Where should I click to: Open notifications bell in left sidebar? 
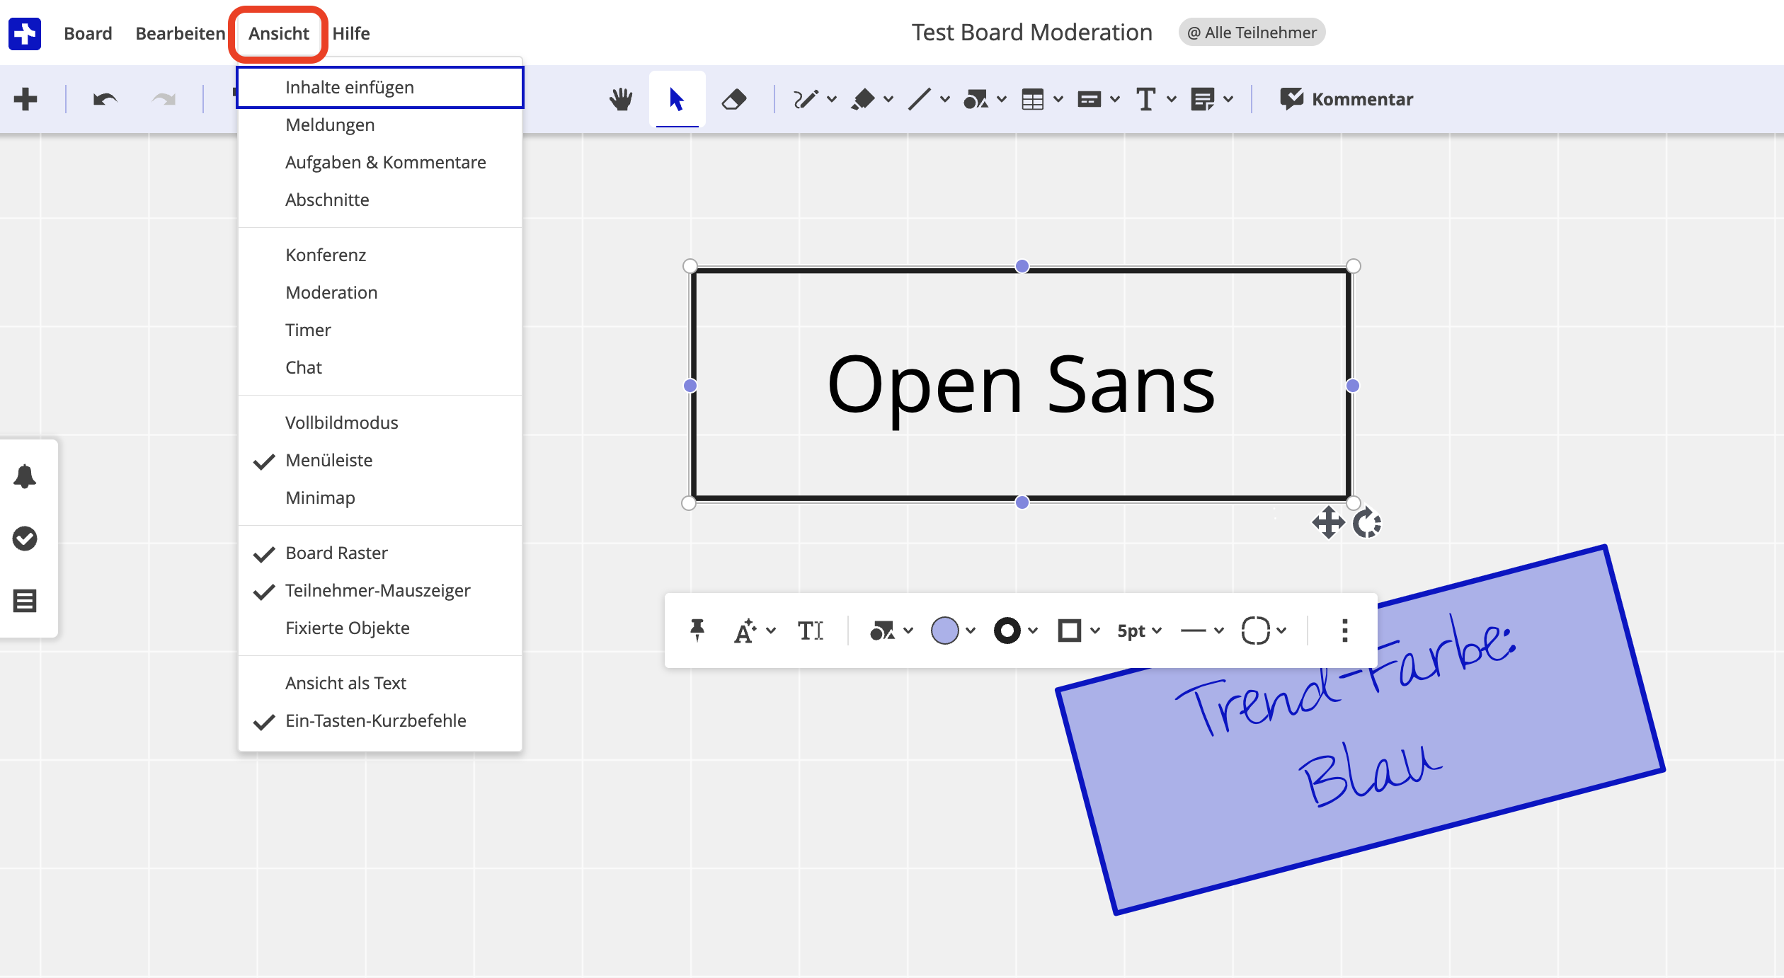25,476
